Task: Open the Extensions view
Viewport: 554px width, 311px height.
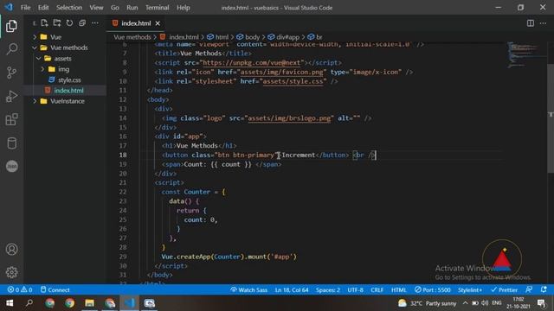Action: coord(11,119)
